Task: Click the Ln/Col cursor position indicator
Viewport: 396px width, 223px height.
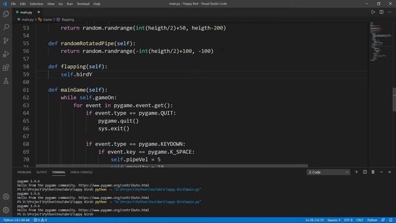Action: (314, 220)
